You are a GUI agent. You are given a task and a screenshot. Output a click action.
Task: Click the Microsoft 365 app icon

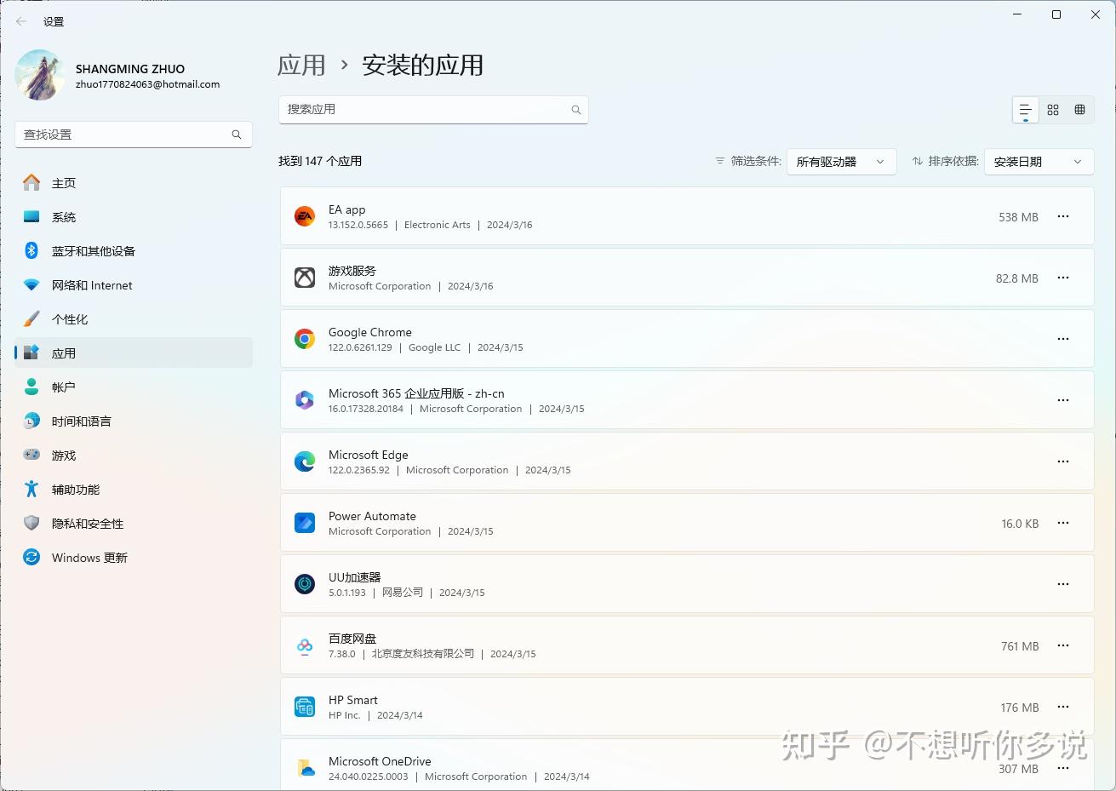tap(305, 400)
